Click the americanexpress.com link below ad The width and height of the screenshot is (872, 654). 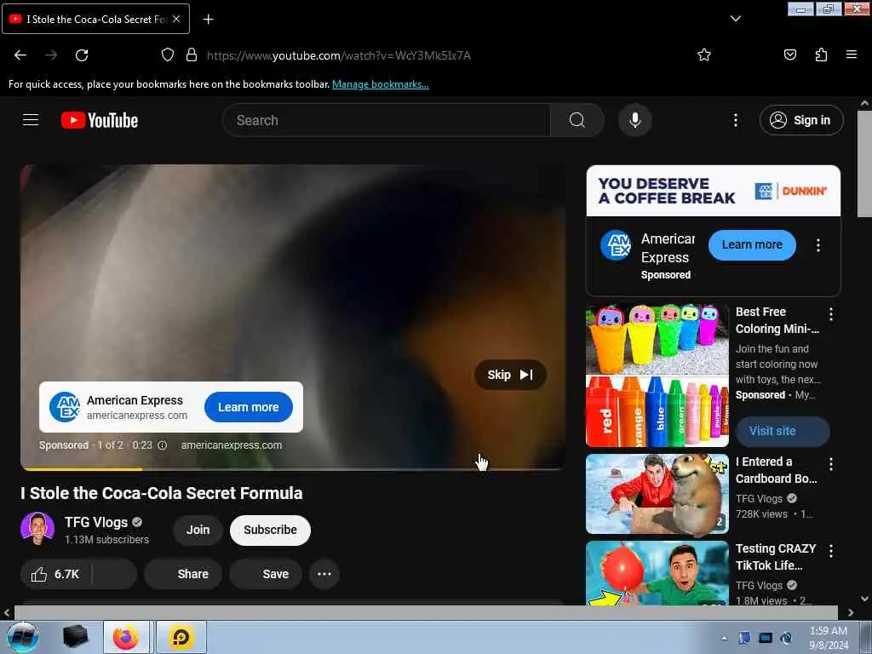pyautogui.click(x=232, y=445)
